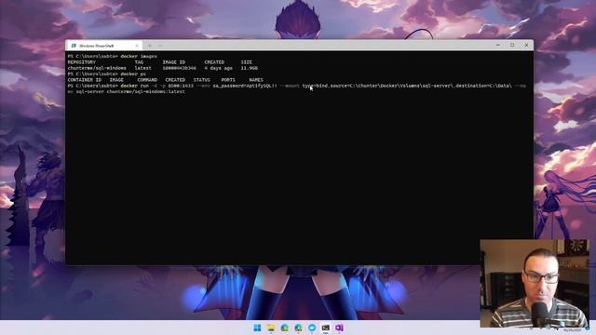Maximize the PowerShell window
The width and height of the screenshot is (596, 335).
point(512,45)
